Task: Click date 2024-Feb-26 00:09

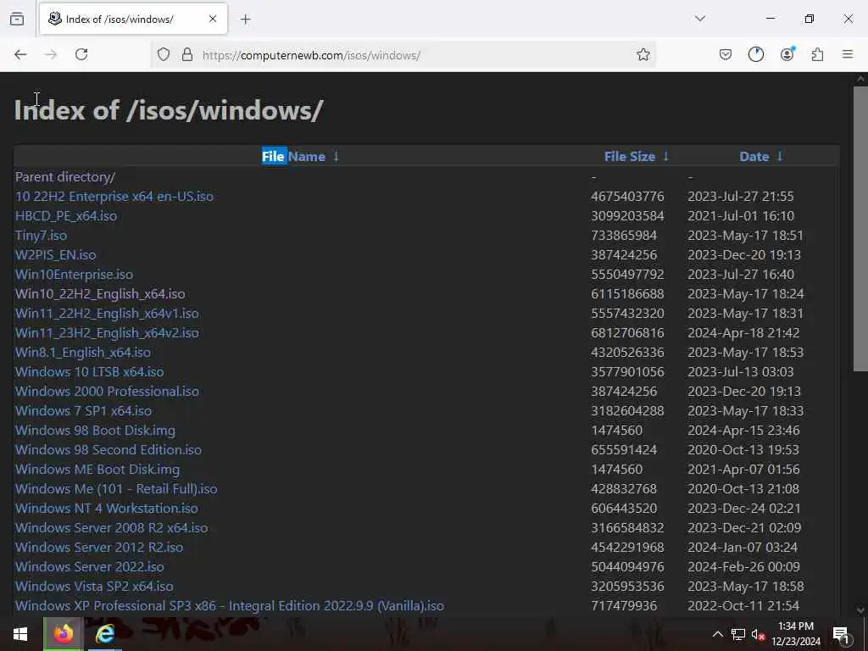Action: tap(743, 567)
